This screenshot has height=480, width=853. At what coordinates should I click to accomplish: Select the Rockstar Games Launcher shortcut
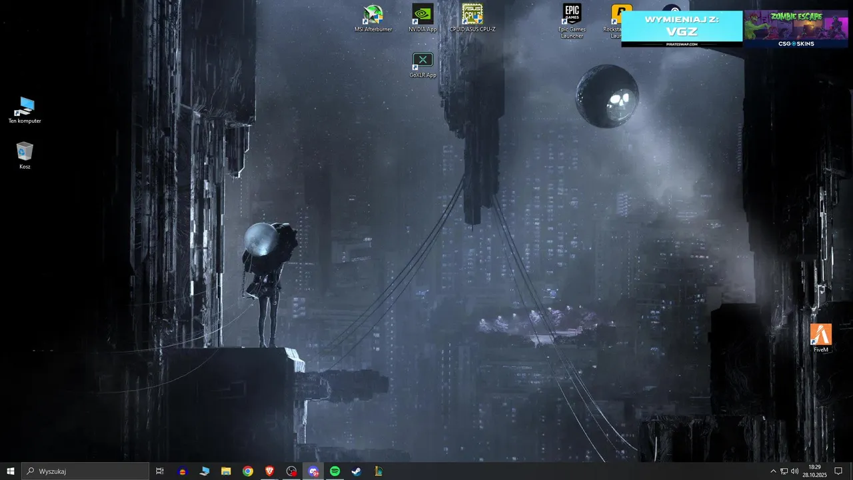point(614,21)
